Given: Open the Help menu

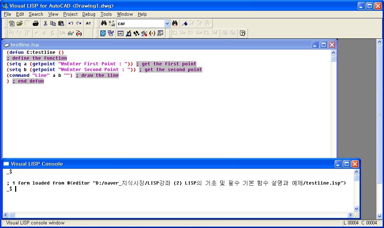Looking at the screenshot, I should pyautogui.click(x=142, y=14).
